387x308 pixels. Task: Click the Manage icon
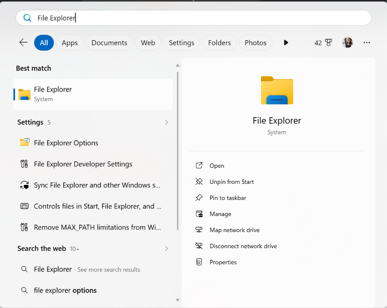point(199,214)
